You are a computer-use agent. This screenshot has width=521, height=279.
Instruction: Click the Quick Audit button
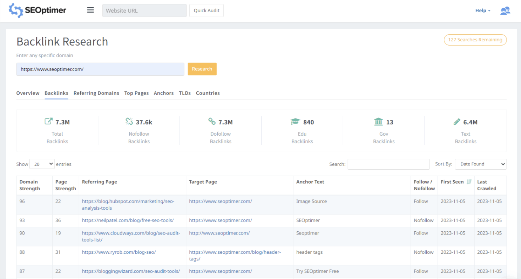coord(207,11)
